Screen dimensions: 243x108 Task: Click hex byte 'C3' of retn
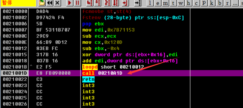point(40,79)
